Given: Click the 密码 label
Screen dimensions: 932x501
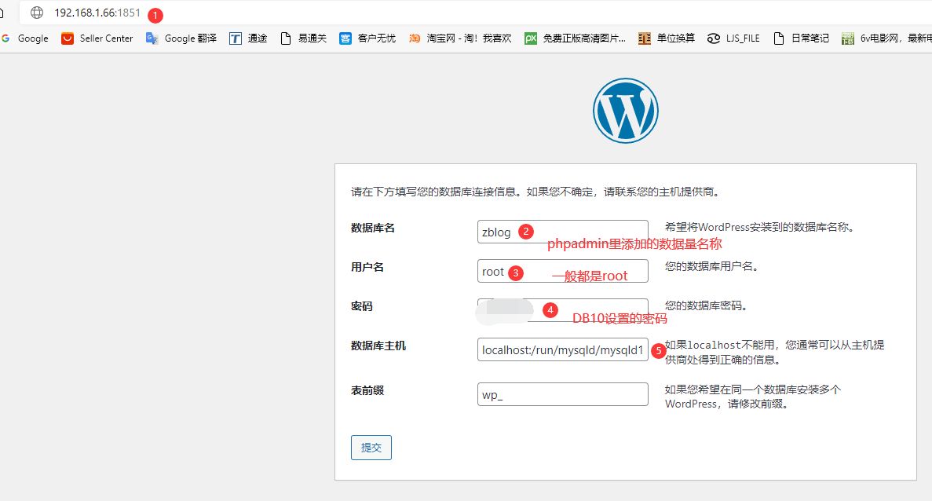Looking at the screenshot, I should (x=361, y=306).
